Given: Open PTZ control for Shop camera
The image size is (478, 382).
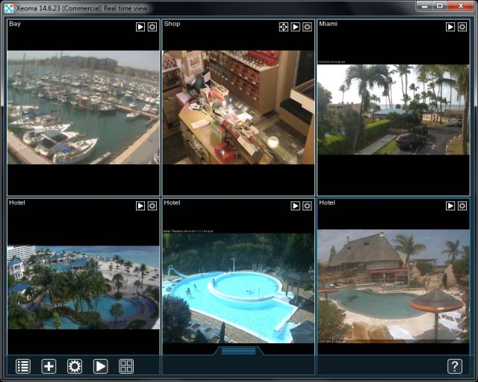Looking at the screenshot, I should 284,27.
